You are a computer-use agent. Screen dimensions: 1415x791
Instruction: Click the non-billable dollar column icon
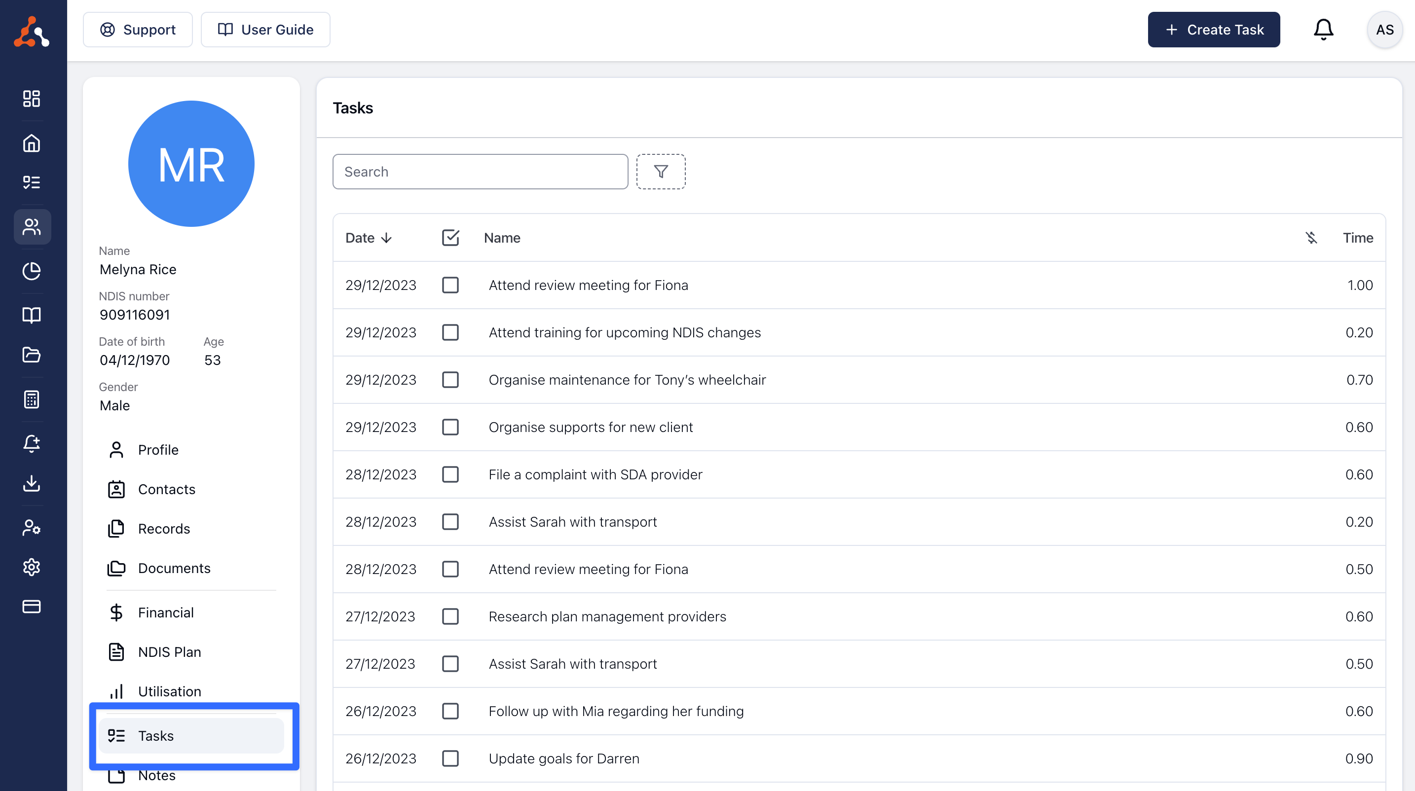1310,238
